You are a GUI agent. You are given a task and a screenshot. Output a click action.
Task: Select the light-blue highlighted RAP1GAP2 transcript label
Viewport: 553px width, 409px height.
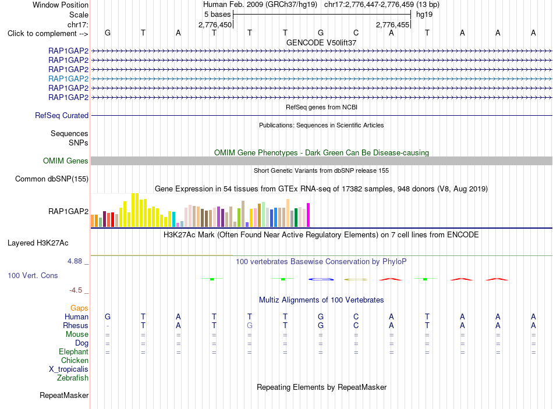coord(69,79)
